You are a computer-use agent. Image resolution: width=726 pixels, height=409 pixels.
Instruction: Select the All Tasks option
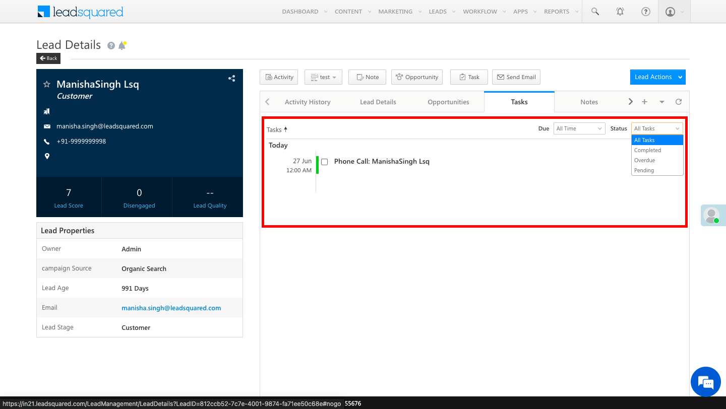tap(657, 140)
